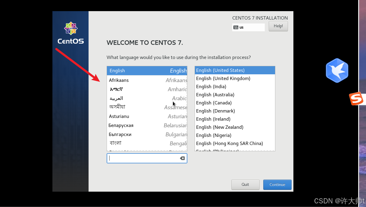Select English in the language list
This screenshot has height=207, width=366.
147,71
